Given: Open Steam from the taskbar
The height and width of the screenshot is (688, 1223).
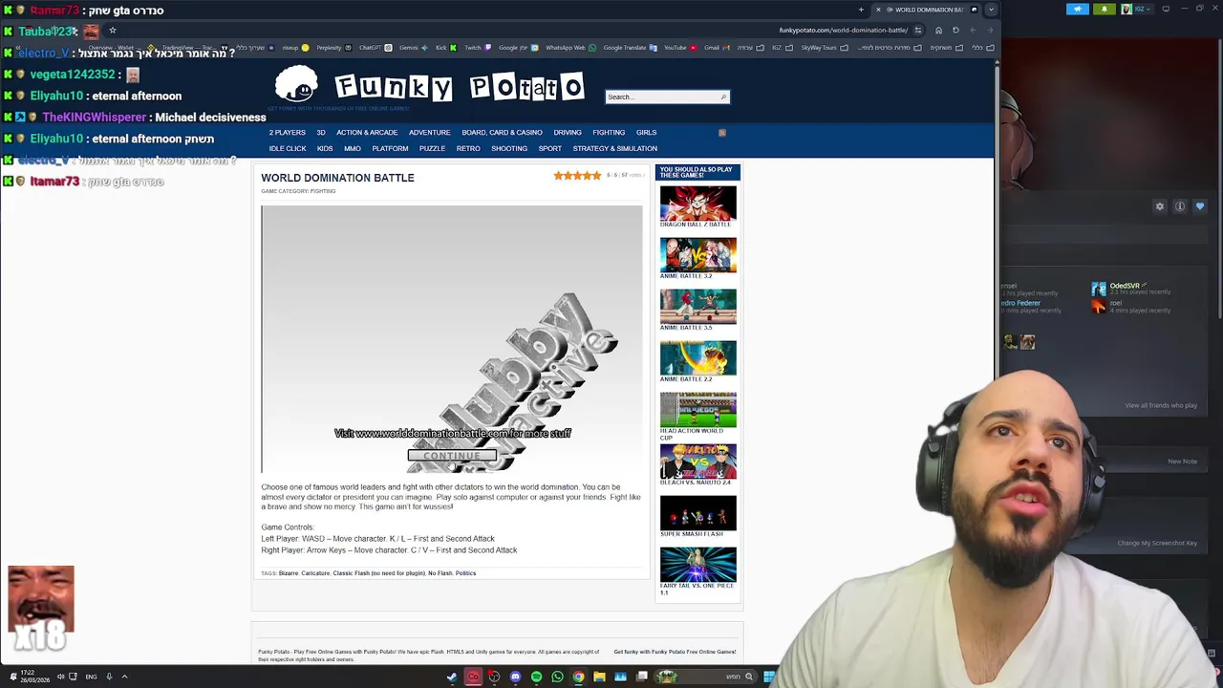Looking at the screenshot, I should click(x=452, y=677).
